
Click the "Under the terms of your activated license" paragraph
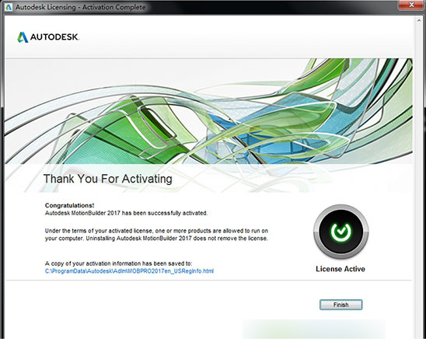coord(156,235)
